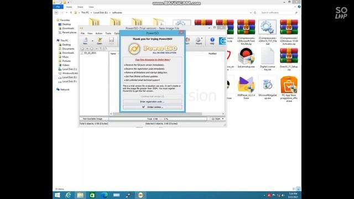This screenshot has height=199, width=354.
Task: Click Top Five Reasons to Order Now link
Action: [153, 60]
